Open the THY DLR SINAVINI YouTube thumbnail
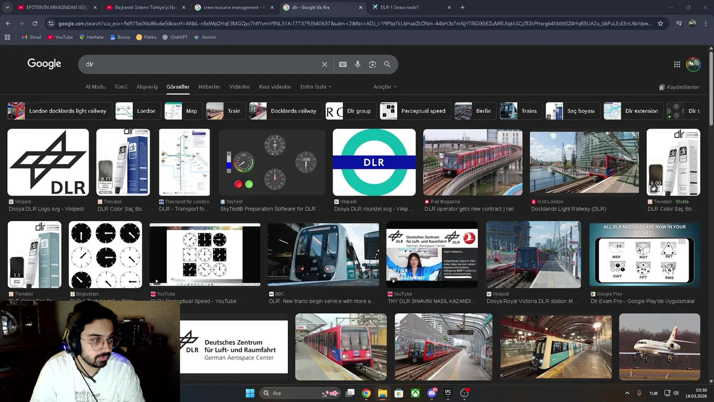The image size is (714, 402). tap(432, 255)
